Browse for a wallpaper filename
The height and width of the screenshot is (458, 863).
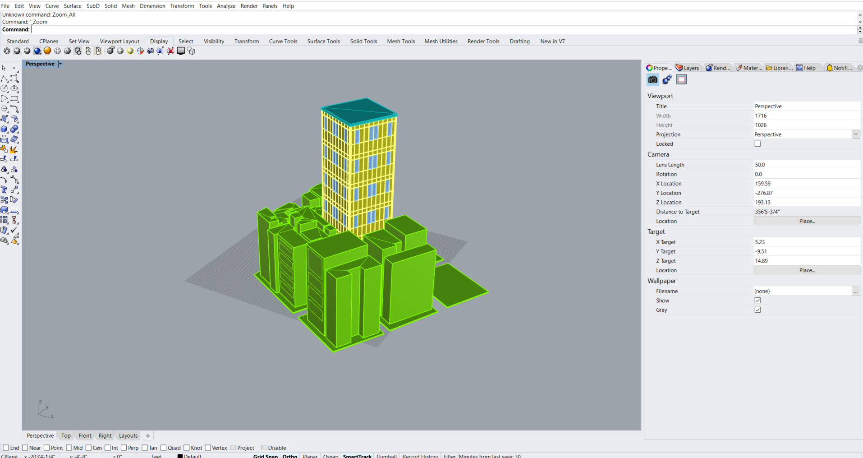coord(856,291)
